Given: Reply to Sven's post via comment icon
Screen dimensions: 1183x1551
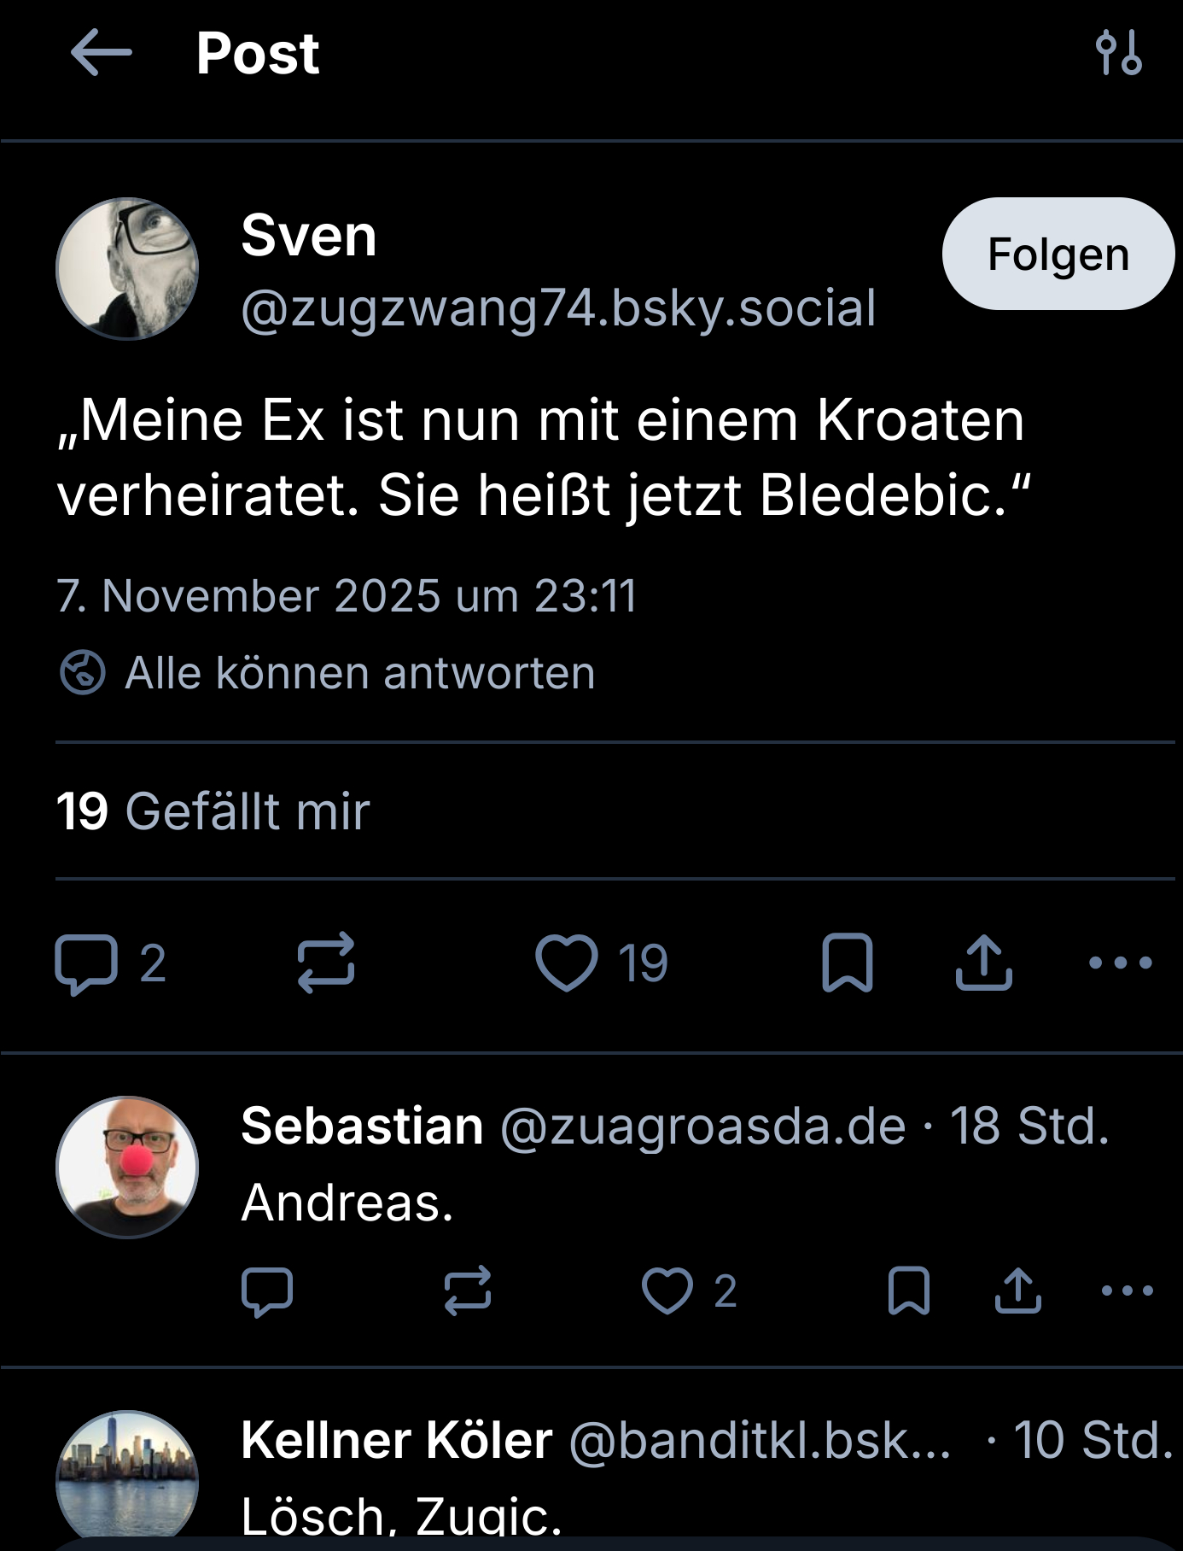Looking at the screenshot, I should (86, 963).
